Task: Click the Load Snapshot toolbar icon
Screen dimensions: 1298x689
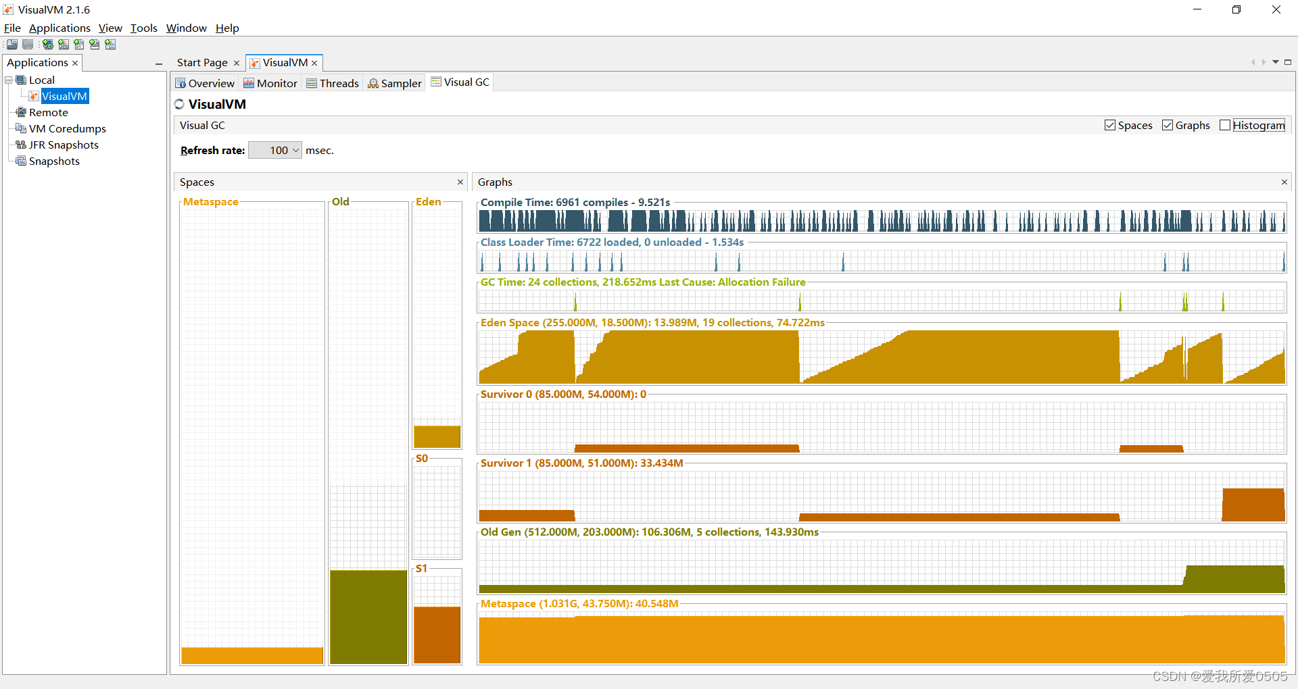Action: coord(12,45)
